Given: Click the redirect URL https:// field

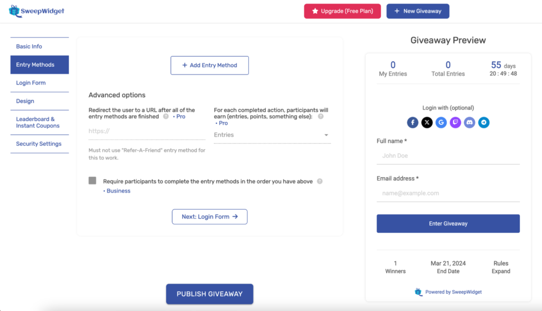Looking at the screenshot, I should coord(147,131).
